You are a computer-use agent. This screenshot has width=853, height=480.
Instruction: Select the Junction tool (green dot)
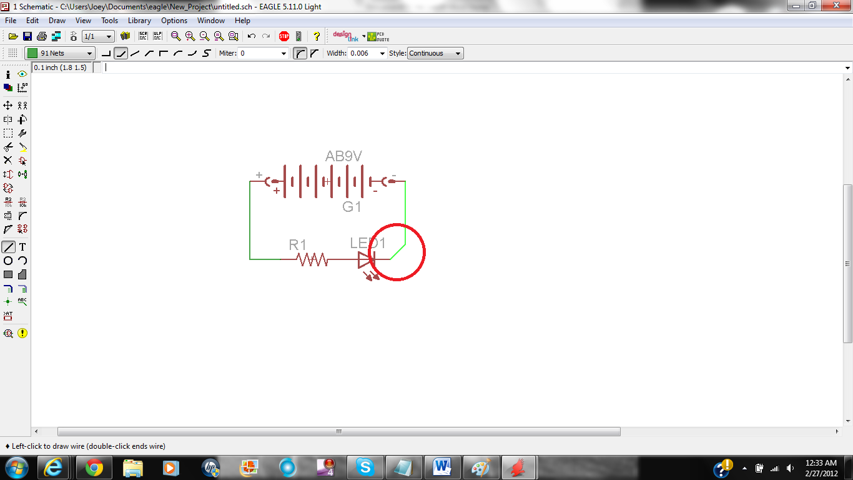(8, 302)
